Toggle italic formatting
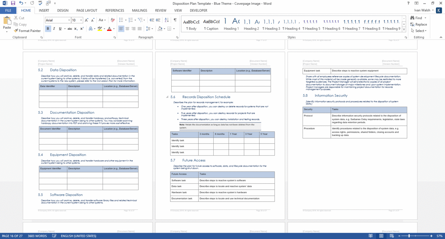Screen dimensions: 445x239 (x=53, y=29)
